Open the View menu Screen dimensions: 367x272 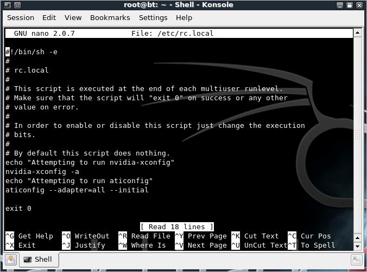click(73, 18)
